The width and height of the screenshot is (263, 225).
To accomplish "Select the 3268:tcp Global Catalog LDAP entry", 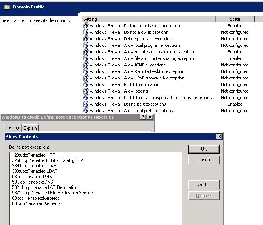I will (49, 160).
